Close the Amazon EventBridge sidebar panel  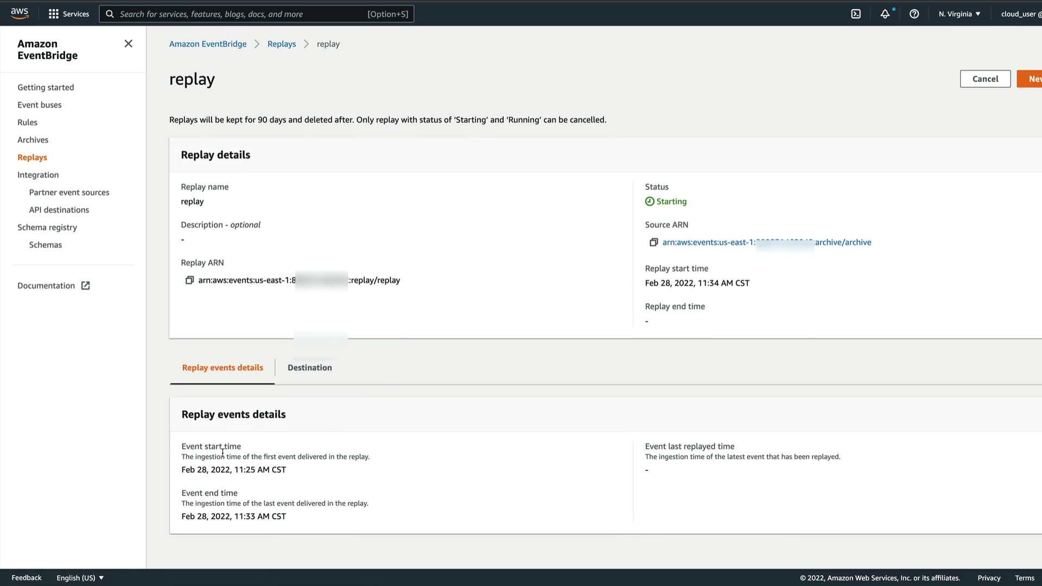tap(128, 44)
